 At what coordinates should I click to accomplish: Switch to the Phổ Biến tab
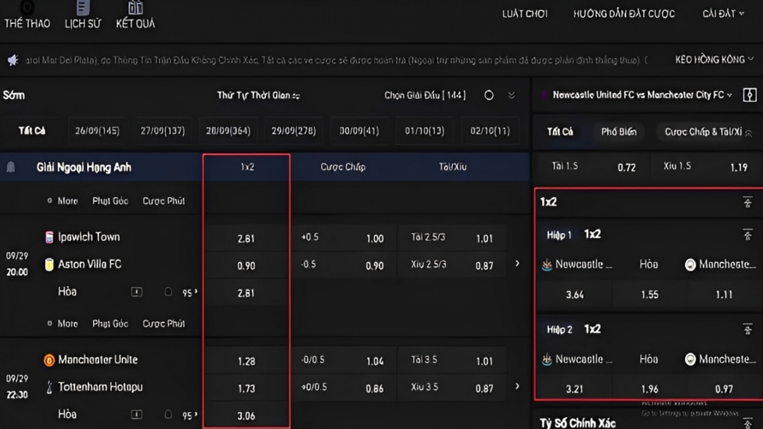(x=618, y=132)
